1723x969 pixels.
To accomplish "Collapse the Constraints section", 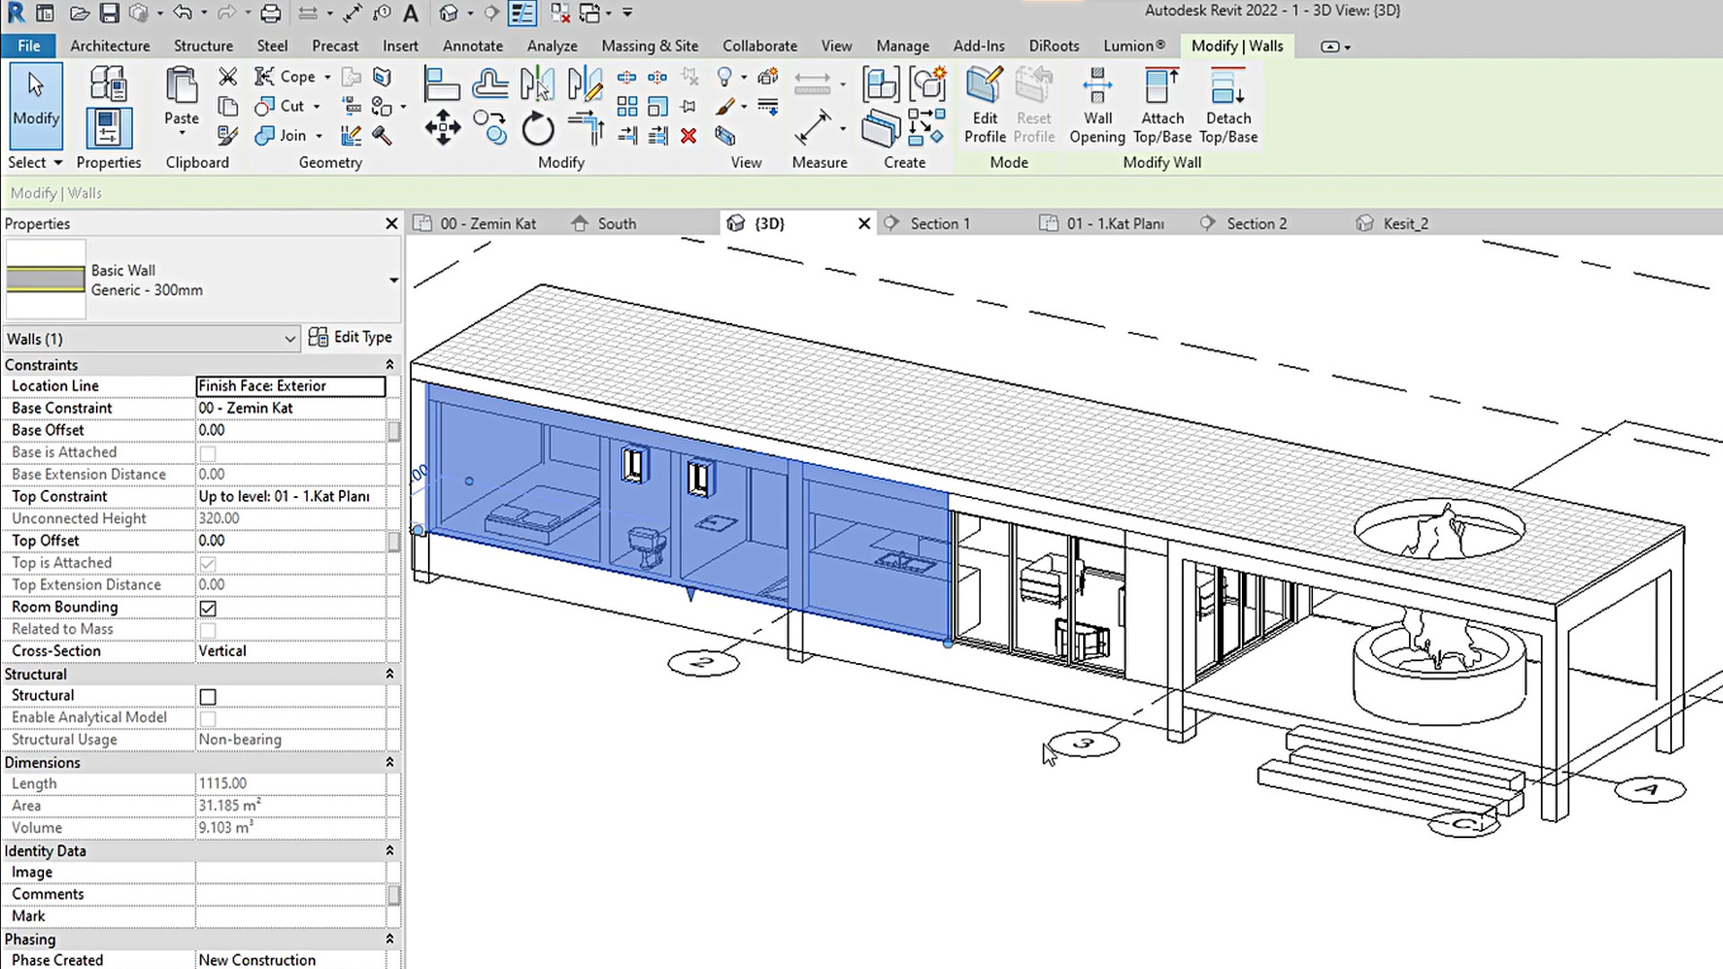I will tap(389, 365).
